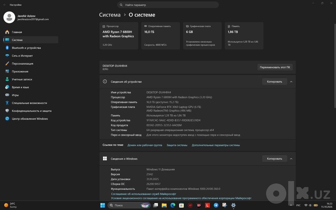Click Переименовать этот ПК button
The width and height of the screenshot is (336, 210).
(275, 67)
